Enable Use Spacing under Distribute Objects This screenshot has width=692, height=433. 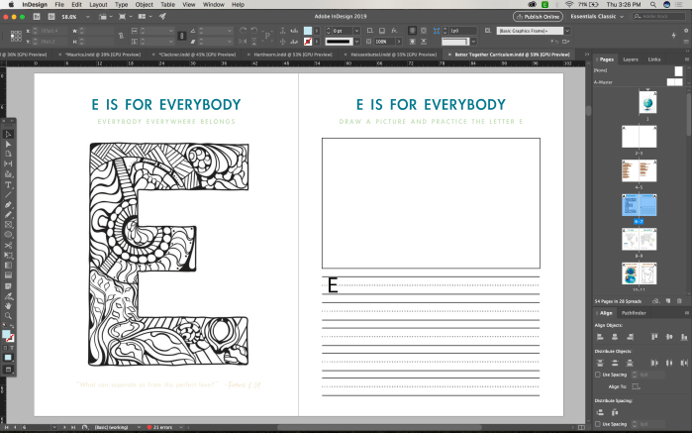point(597,375)
